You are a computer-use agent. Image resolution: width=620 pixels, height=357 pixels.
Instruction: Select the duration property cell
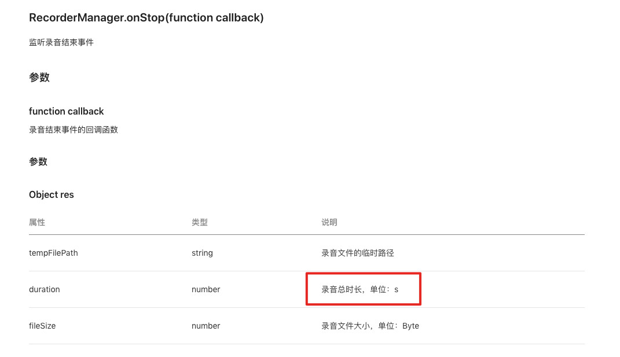44,289
